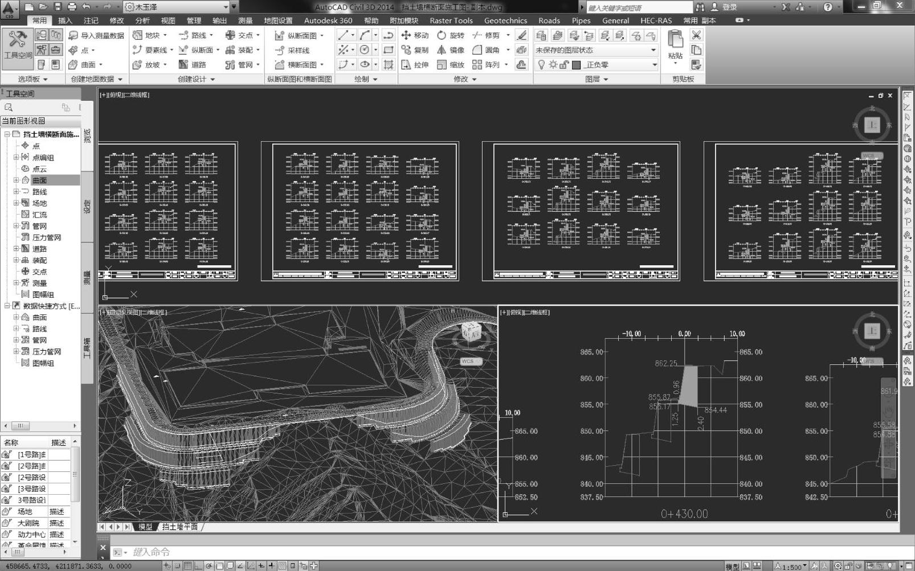This screenshot has height=571, width=915.
Task: Click the 复制 copy tool
Action: pos(415,50)
